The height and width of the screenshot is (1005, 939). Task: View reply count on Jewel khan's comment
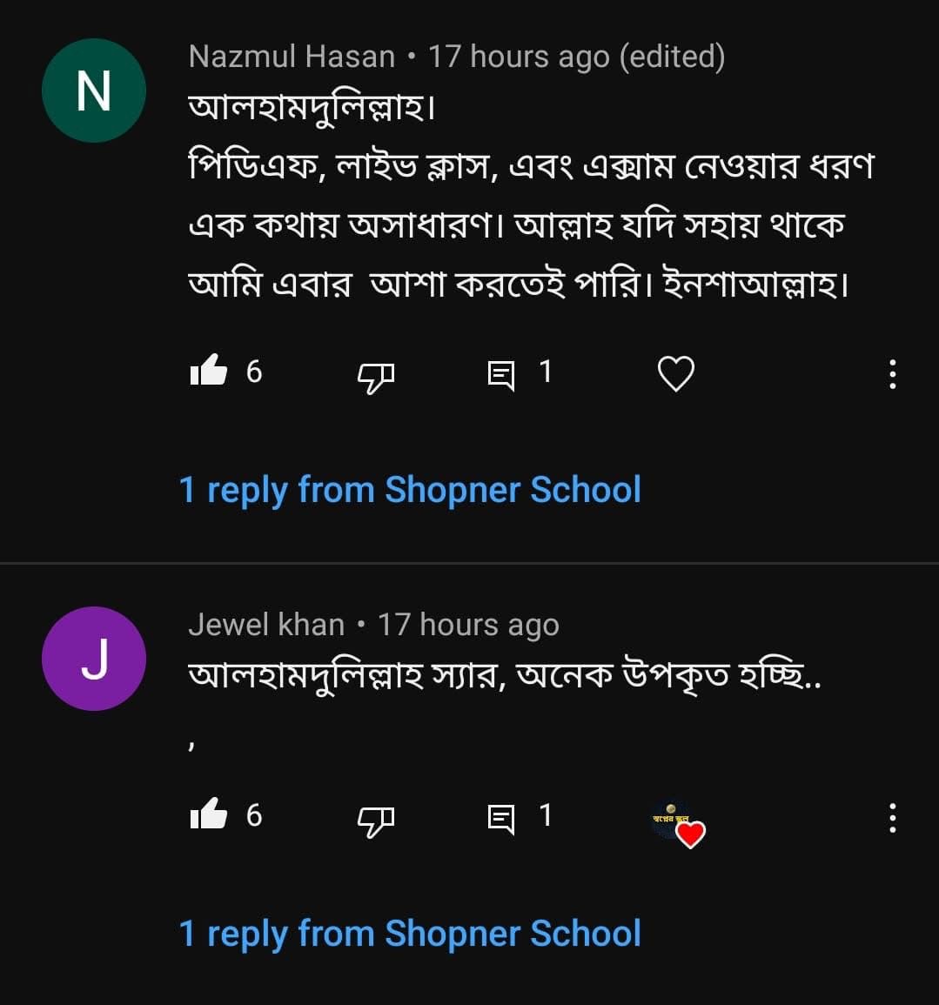pos(546,815)
